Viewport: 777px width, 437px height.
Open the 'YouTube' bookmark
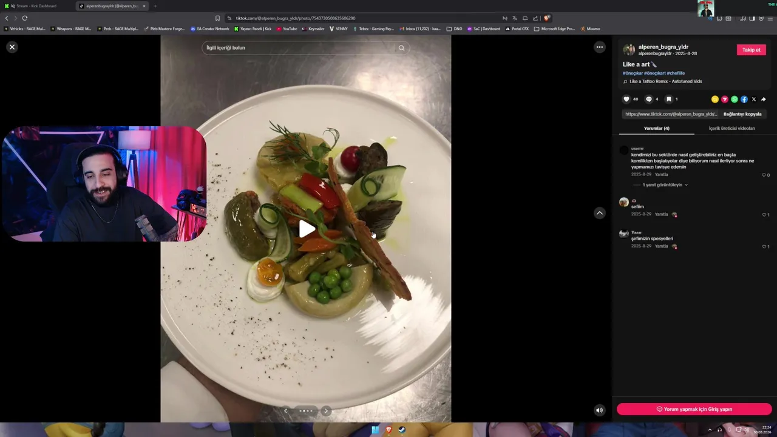[287, 29]
